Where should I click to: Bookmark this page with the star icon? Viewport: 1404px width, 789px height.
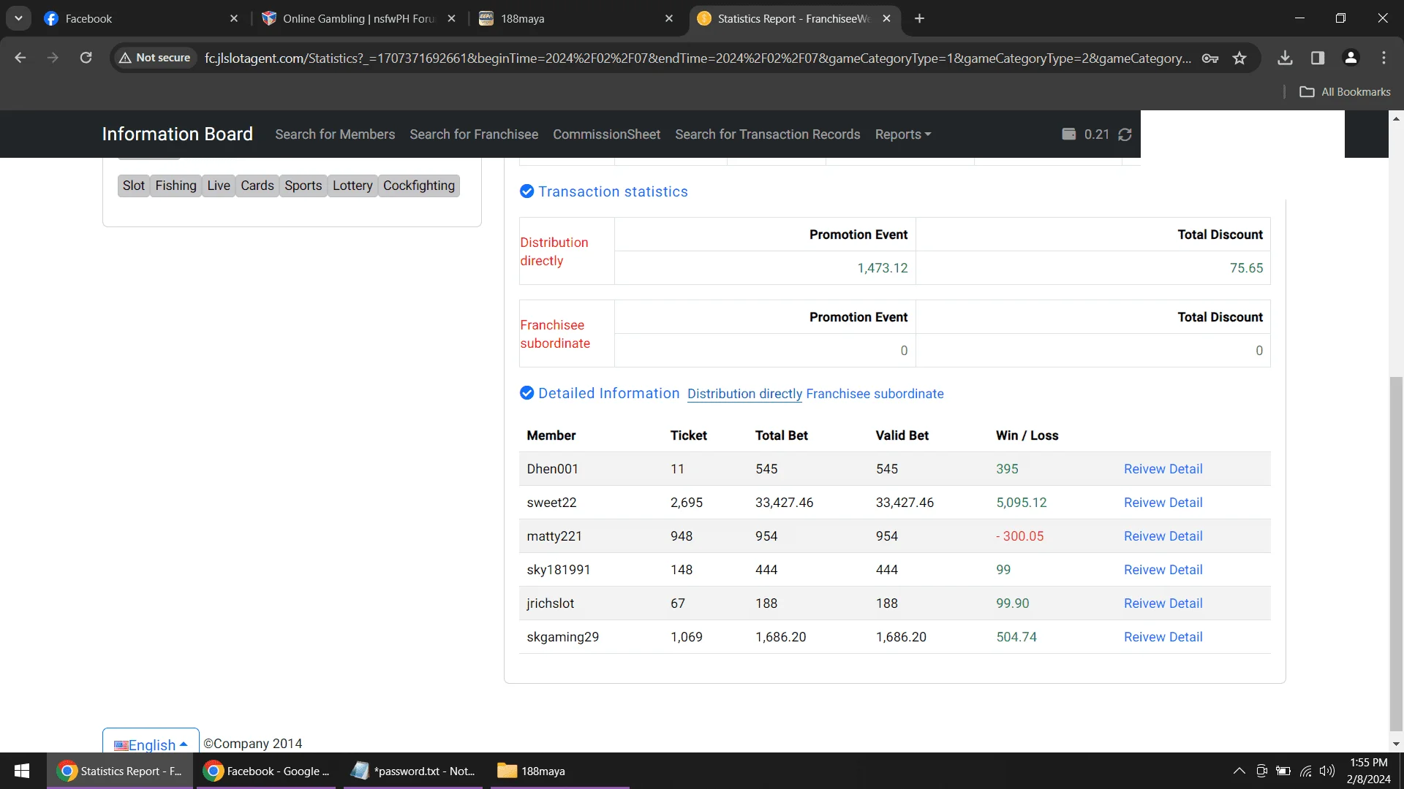click(x=1239, y=58)
